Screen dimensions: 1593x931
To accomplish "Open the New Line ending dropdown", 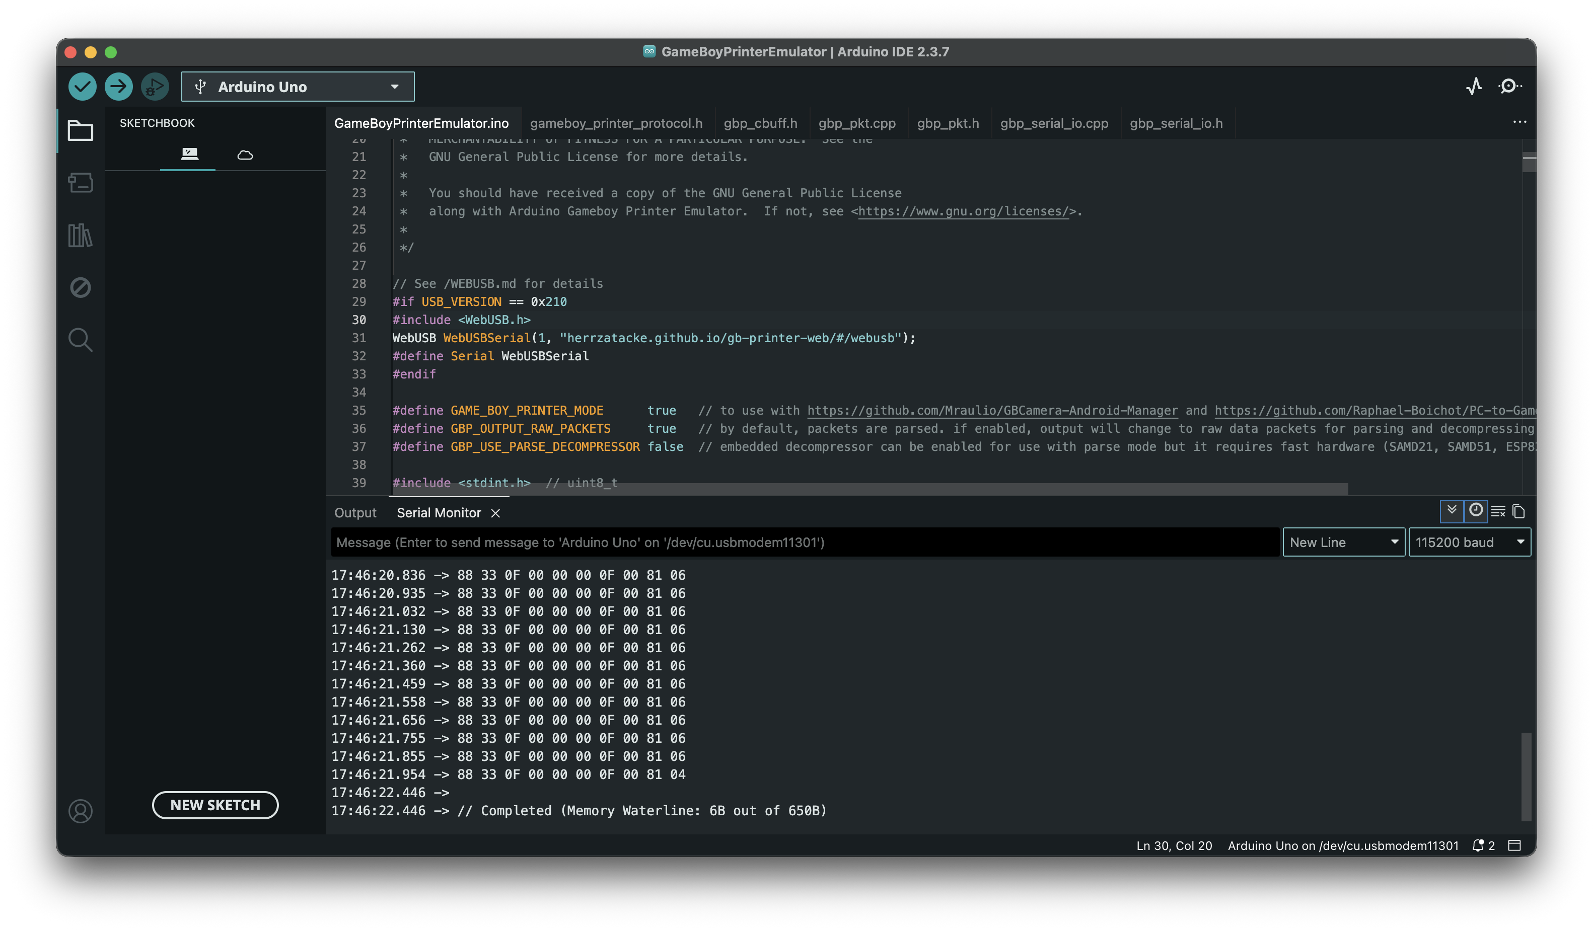I will click(1343, 542).
